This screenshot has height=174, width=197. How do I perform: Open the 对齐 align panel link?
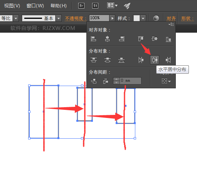click(x=171, y=18)
